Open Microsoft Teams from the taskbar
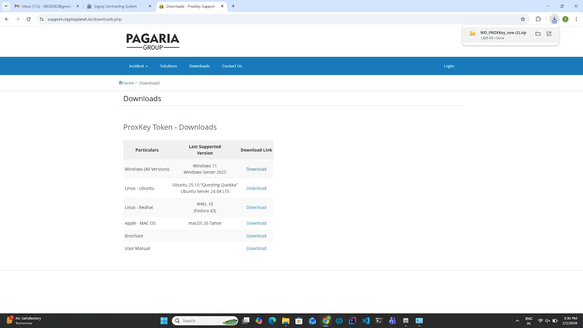Viewport: 583px width, 328px height. tap(392, 321)
